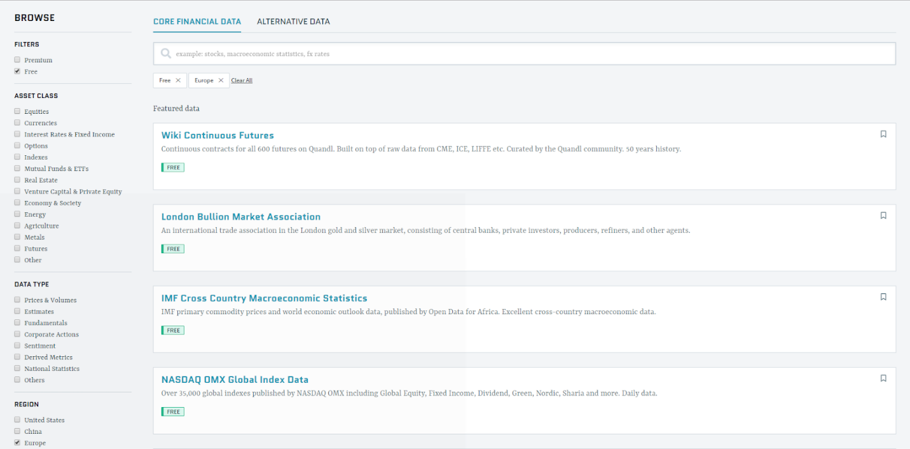
Task: Open NASDAQ OMX Global Index Data link
Action: 235,380
